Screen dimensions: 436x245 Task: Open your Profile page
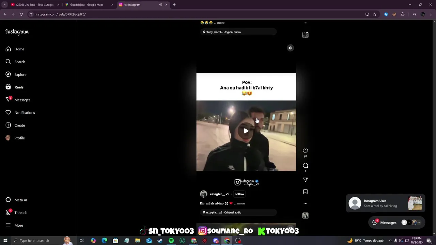(15, 138)
